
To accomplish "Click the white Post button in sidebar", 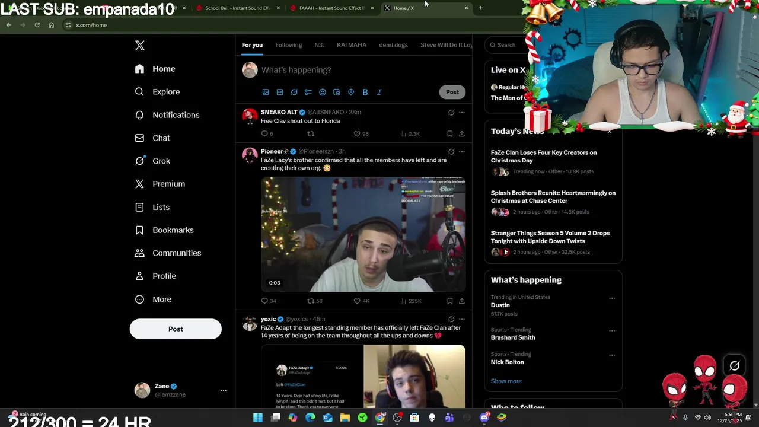I will pyautogui.click(x=176, y=329).
